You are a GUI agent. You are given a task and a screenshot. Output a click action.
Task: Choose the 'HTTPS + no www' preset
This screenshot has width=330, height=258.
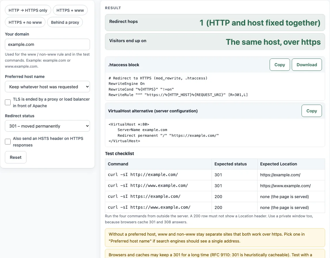[25, 22]
